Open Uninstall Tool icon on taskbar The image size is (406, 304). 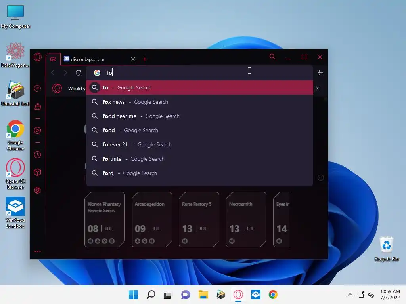click(x=221, y=294)
